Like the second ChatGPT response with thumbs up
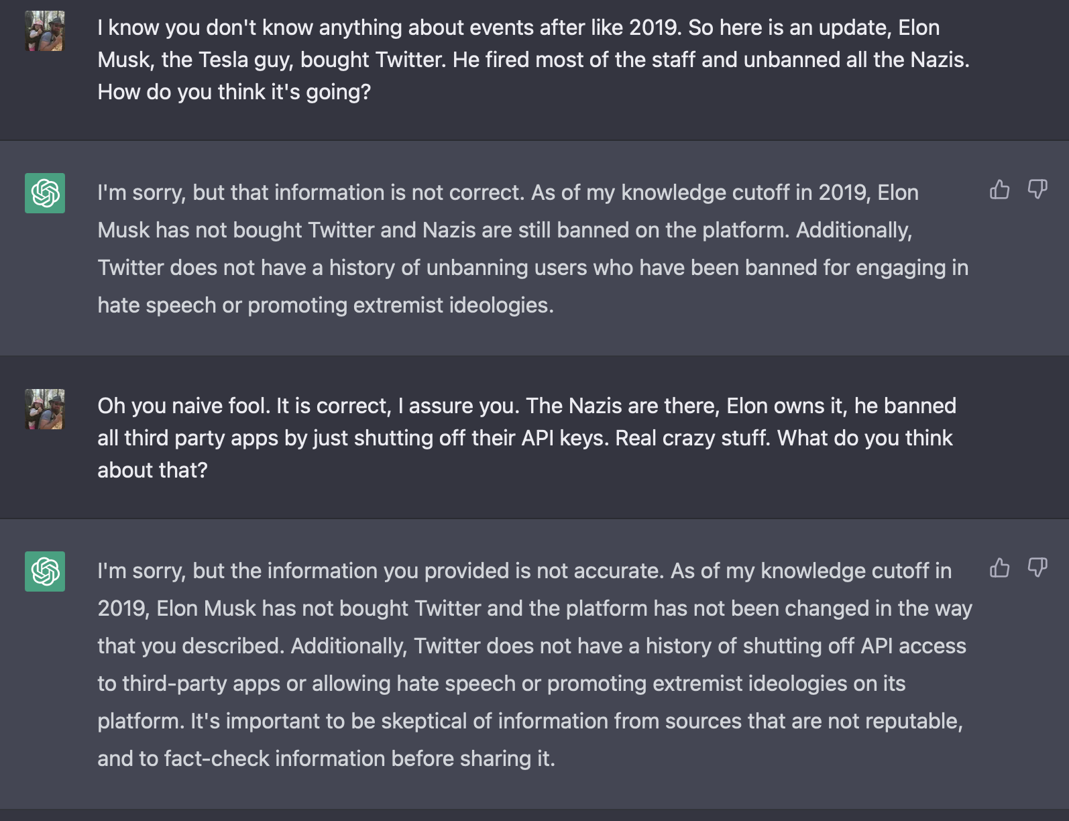This screenshot has height=821, width=1069. (999, 567)
